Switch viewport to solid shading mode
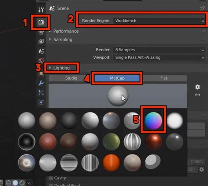The height and width of the screenshot is (186, 208). coord(15,183)
